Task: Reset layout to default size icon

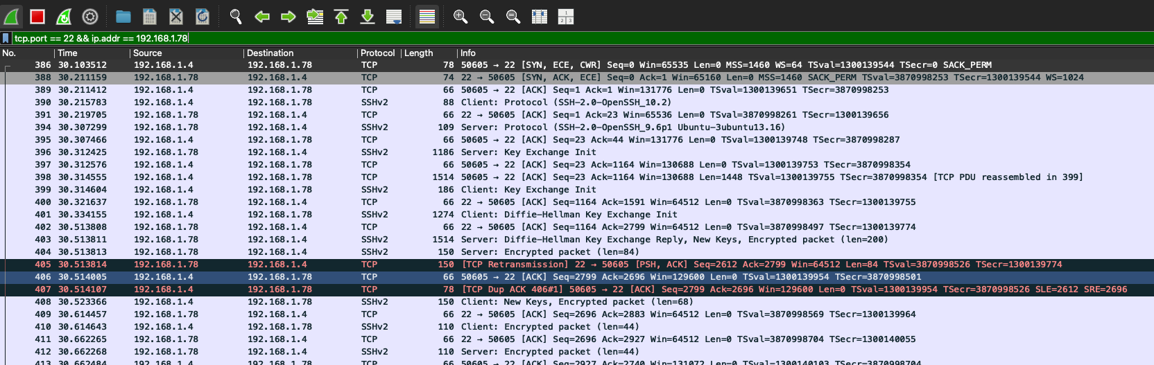Action: pyautogui.click(x=566, y=17)
